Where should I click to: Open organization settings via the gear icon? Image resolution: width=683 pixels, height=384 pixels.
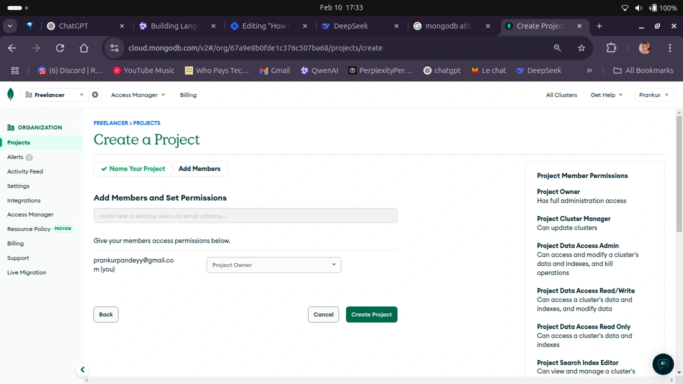tap(95, 94)
